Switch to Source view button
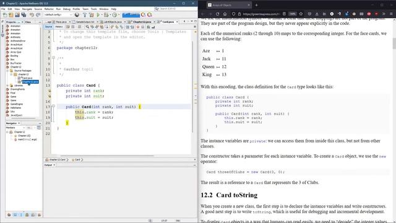Image resolution: width=396 pixels, height=223 pixels. pyautogui.click(x=48, y=27)
